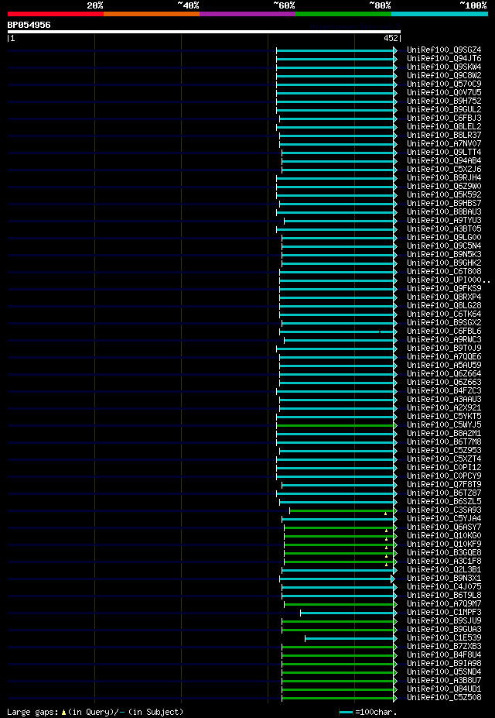The image size is (495, 718).
Task: Click the cyan ~100% identity legend segment
Action: click(x=439, y=14)
